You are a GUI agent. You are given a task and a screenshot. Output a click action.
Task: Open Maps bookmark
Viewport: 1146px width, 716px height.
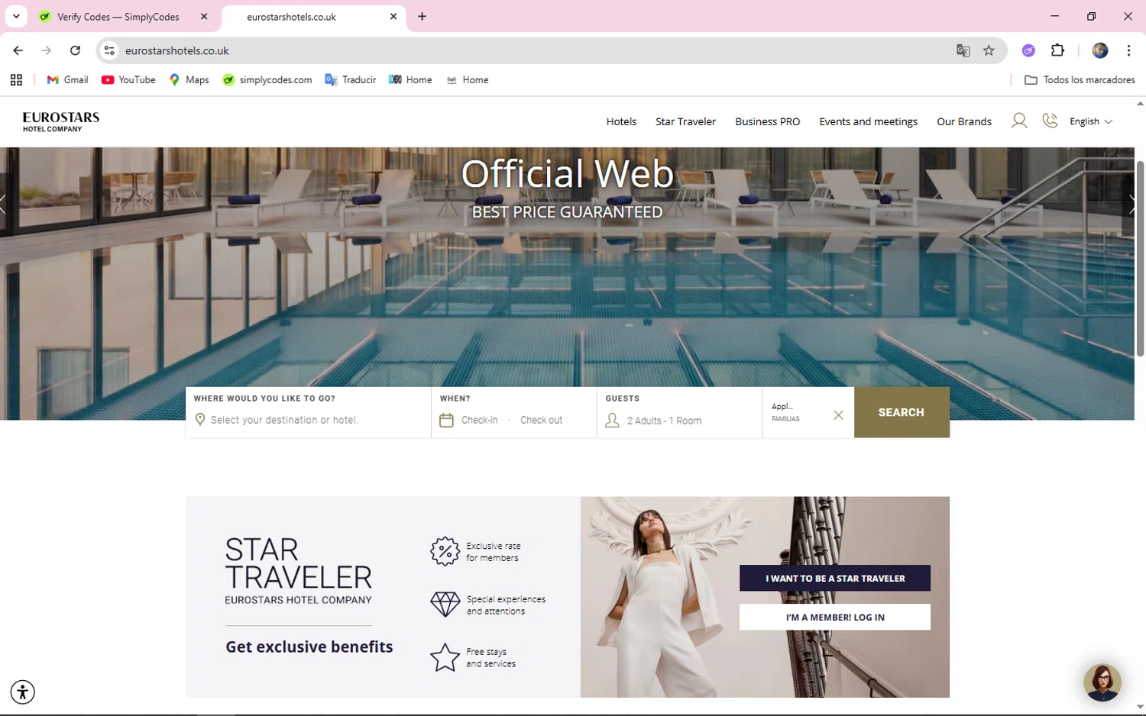point(189,79)
